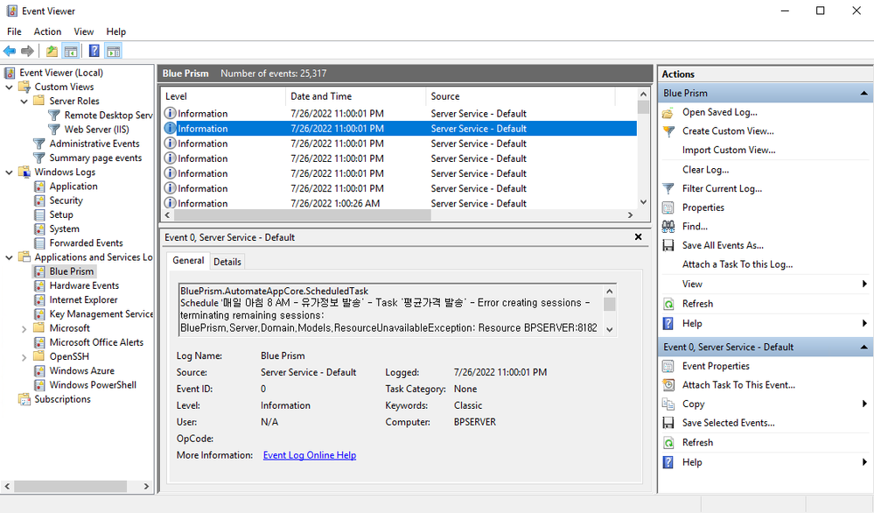Click Clear Log in Actions pane
This screenshot has height=513, width=874.
(705, 170)
